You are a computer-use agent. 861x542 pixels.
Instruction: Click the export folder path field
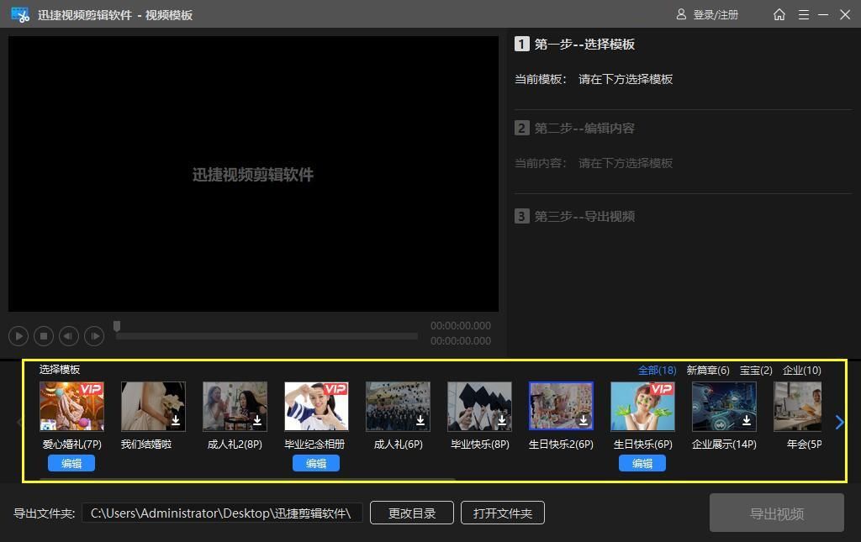222,513
